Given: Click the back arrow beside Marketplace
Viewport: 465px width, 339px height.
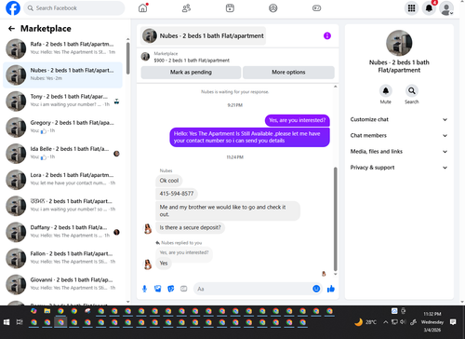Looking at the screenshot, I should 11,29.
